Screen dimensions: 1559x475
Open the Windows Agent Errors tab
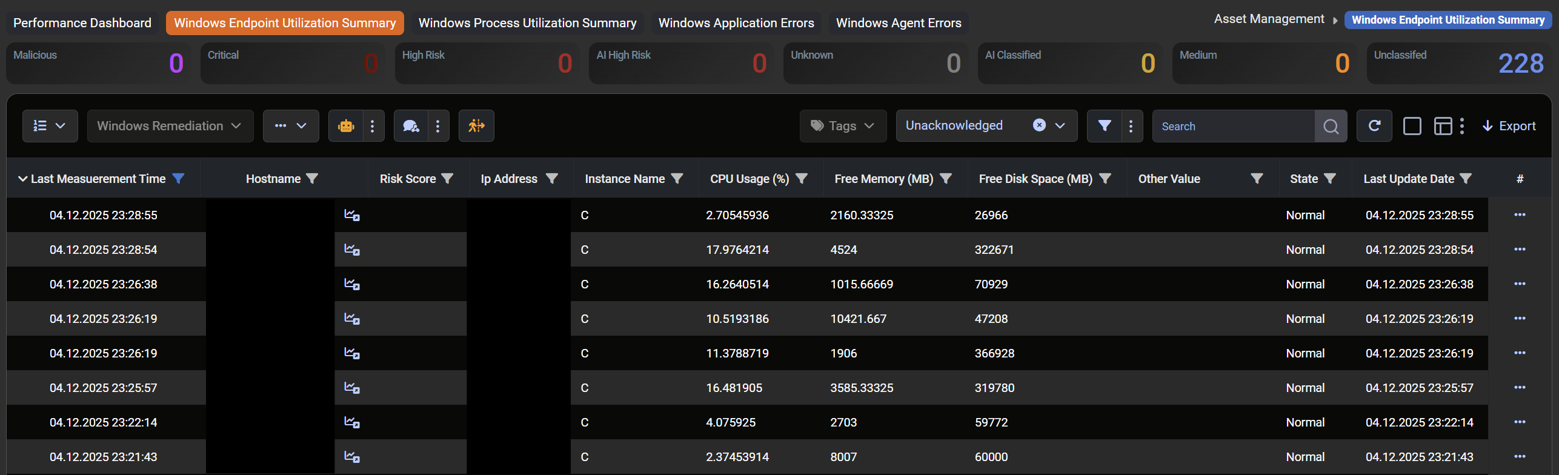[x=898, y=23]
